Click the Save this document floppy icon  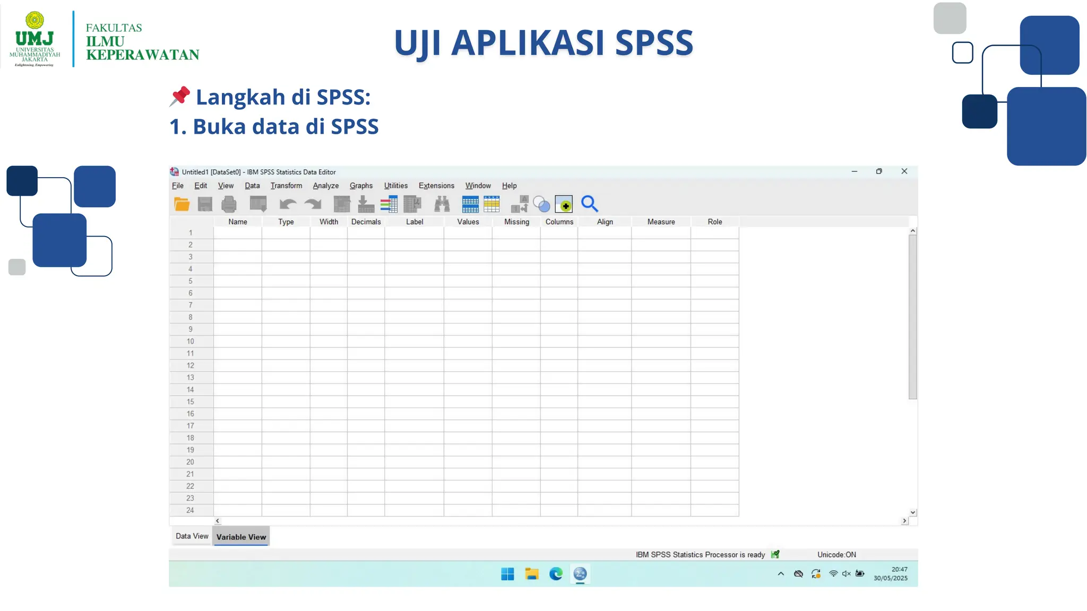[205, 204]
